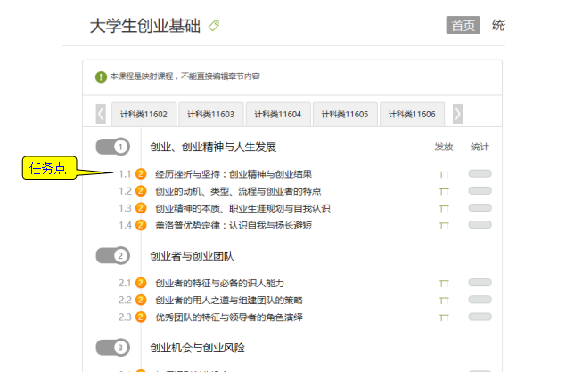
Task: Expand chapter 创业、创业精神与人生发展
Action: click(x=213, y=147)
